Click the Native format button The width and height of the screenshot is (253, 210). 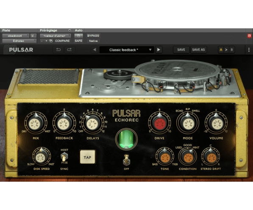[x=93, y=41]
